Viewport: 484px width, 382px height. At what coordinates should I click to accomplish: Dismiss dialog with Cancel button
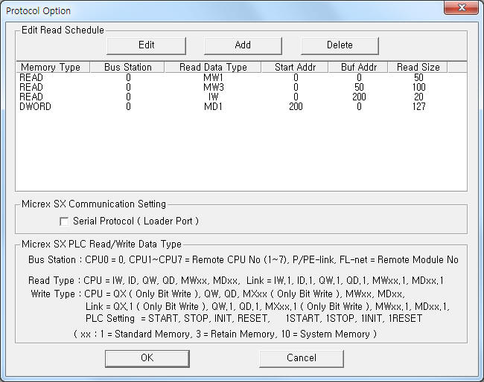pos(302,358)
